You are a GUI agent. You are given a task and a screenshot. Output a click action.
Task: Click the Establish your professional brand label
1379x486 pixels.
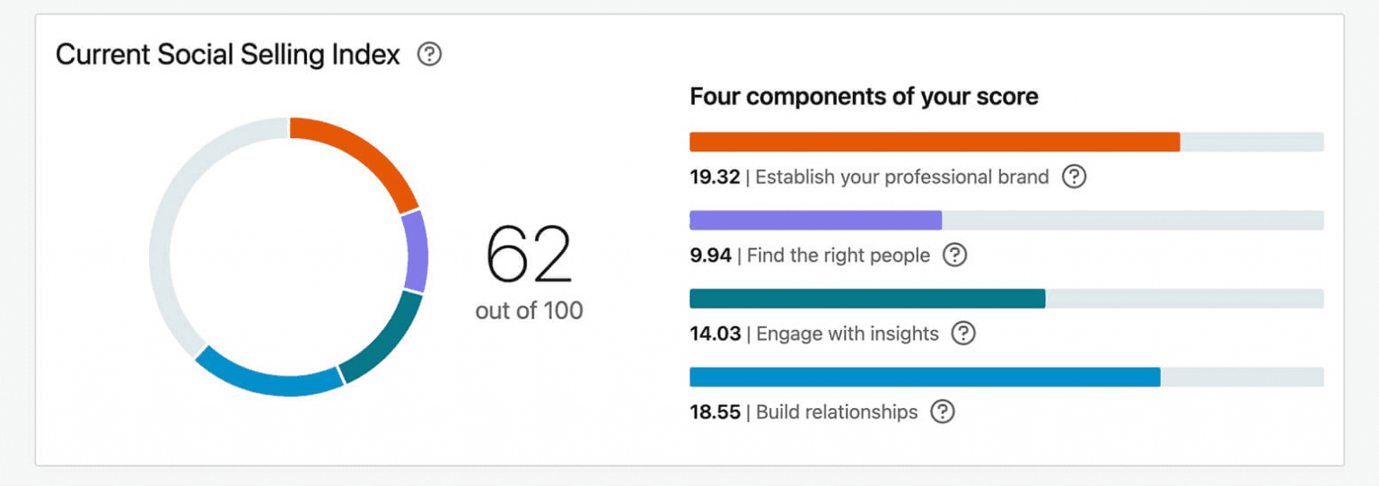click(x=901, y=178)
